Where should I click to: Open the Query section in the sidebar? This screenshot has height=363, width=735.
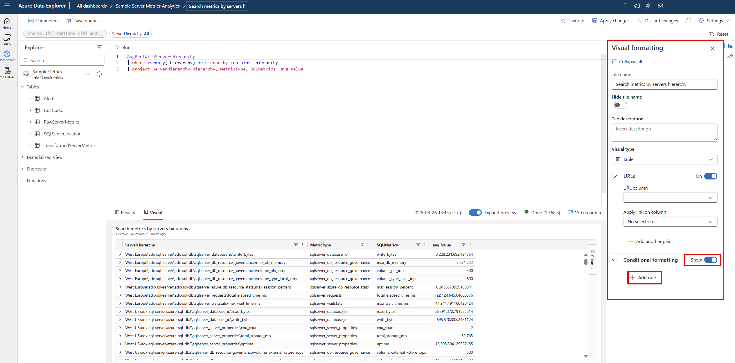pyautogui.click(x=7, y=39)
